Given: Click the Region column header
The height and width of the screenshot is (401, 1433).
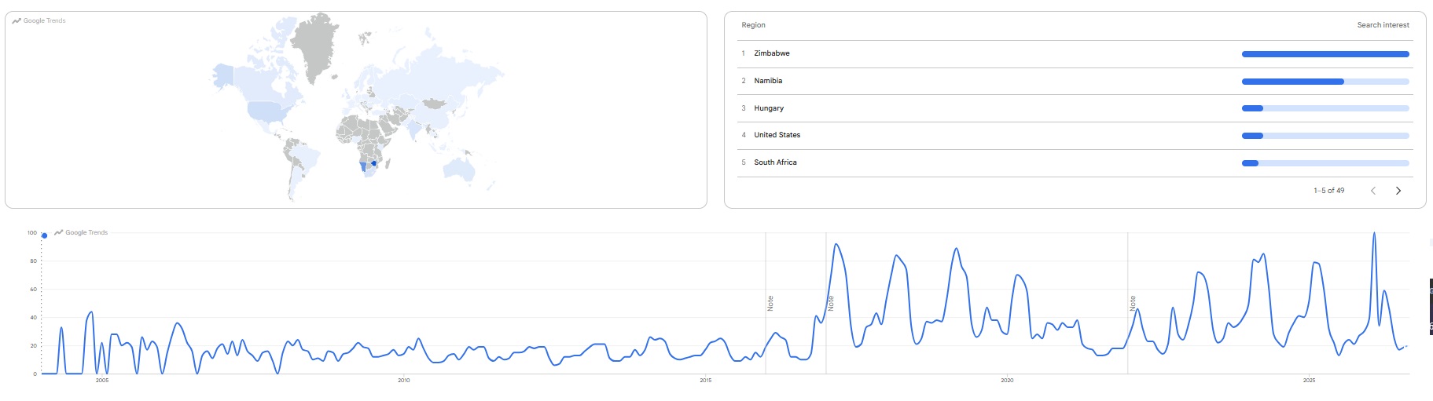Looking at the screenshot, I should (753, 25).
